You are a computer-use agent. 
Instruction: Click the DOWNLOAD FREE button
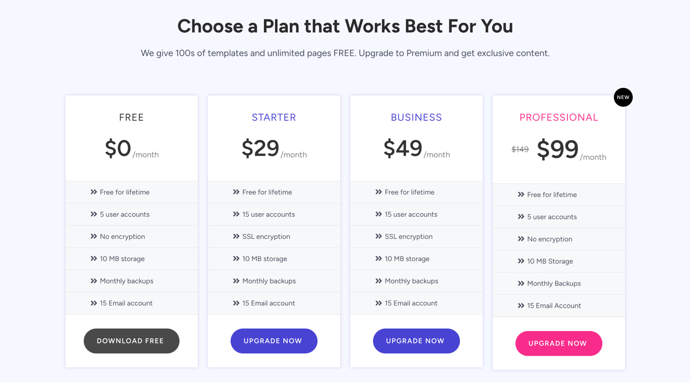[131, 341]
